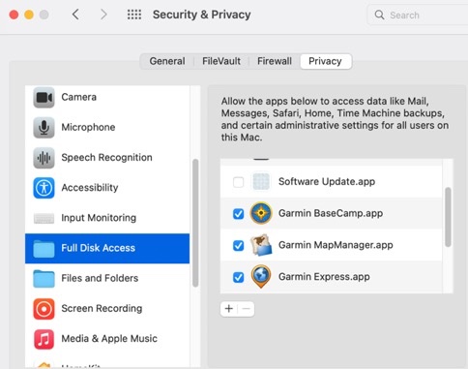This screenshot has width=468, height=369.
Task: Select Media & Apple Music label
Action: coord(109,339)
